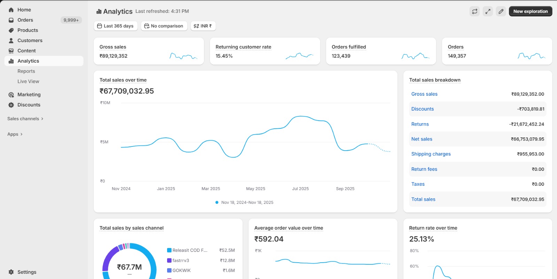Screen dimensions: 557x279
Task: Open the INR currency selector
Action: click(x=203, y=26)
